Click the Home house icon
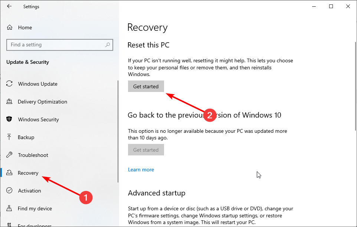 click(10, 27)
